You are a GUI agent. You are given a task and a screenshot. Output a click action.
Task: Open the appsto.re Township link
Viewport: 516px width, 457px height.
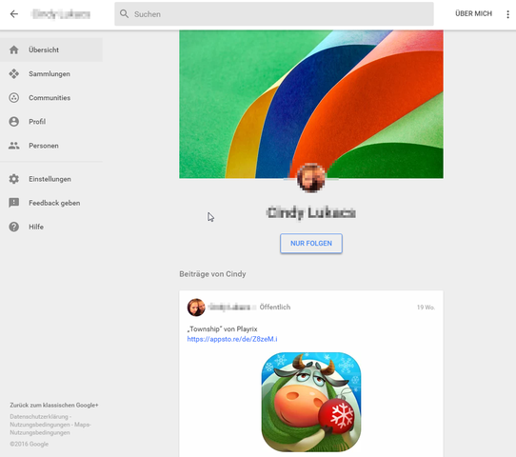(x=232, y=339)
